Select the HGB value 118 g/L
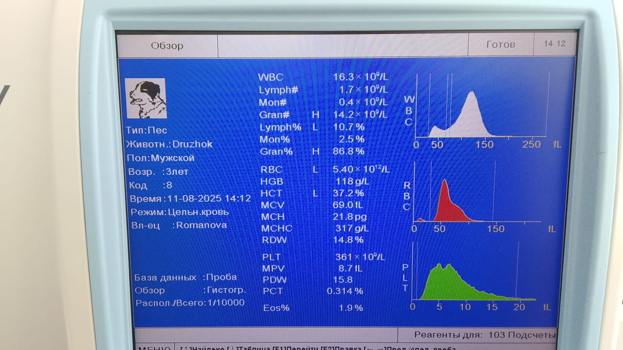The height and width of the screenshot is (350, 623). click(x=352, y=181)
